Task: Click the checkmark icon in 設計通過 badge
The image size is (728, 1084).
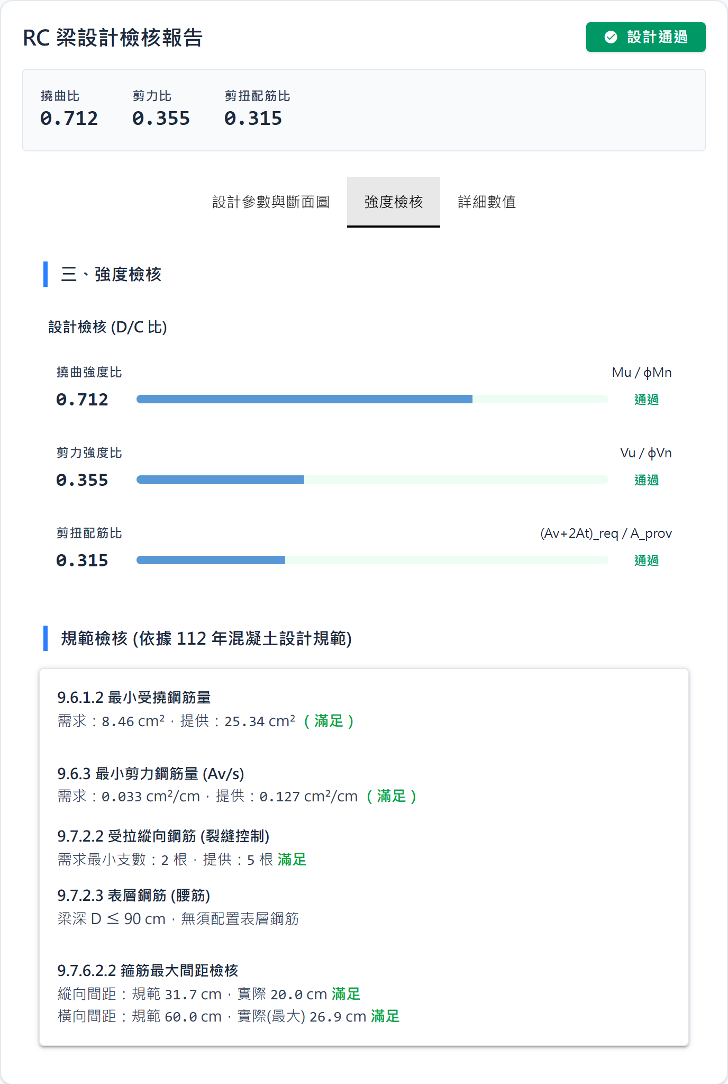Action: tap(611, 37)
